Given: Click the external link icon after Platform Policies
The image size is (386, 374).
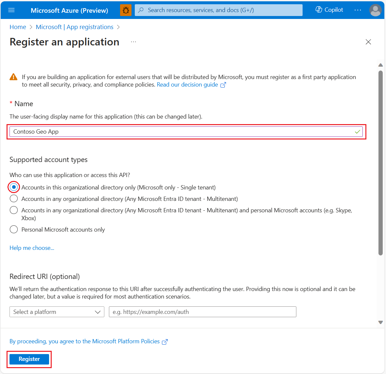Looking at the screenshot, I should pos(165,342).
